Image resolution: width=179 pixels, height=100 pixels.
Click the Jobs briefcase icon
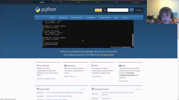[x=120, y=66]
